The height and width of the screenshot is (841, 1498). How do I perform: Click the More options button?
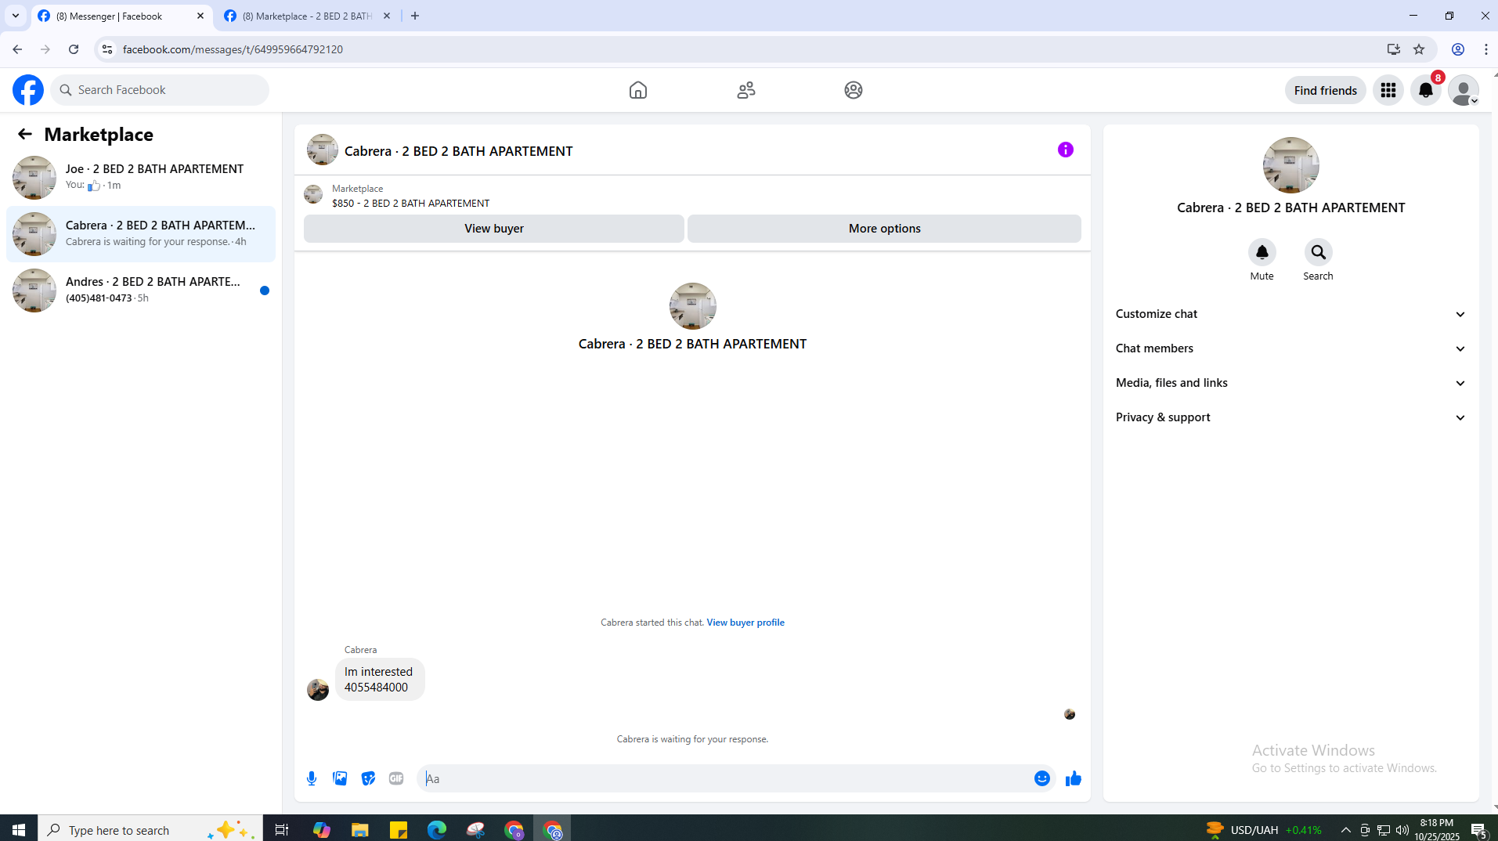pyautogui.click(x=885, y=229)
